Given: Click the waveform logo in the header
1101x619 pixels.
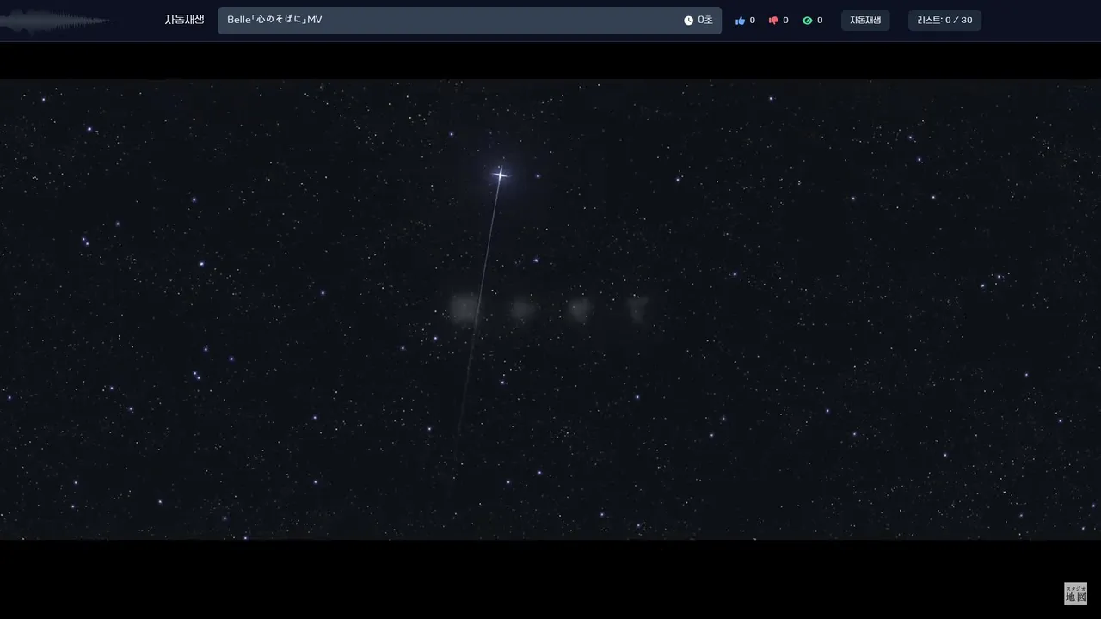Looking at the screenshot, I should (58, 21).
